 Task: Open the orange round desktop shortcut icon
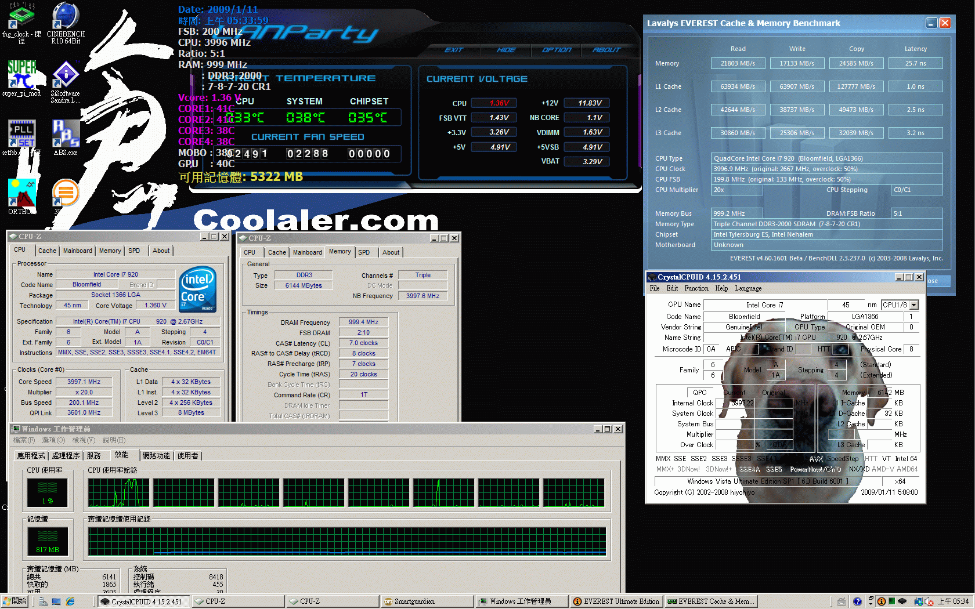(x=66, y=193)
